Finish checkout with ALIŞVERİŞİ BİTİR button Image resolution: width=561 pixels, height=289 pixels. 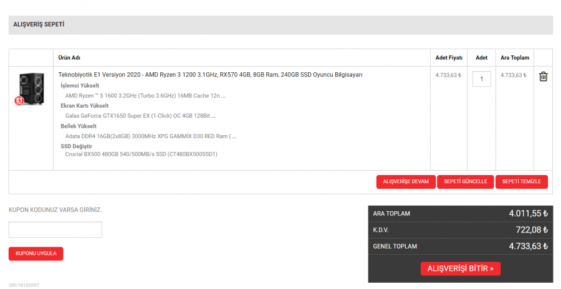461,268
